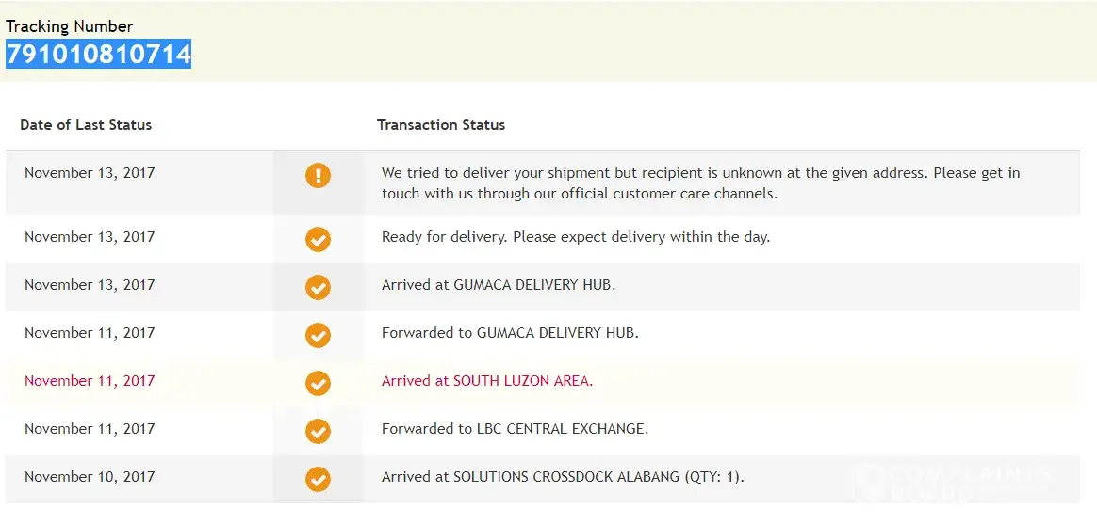Click checkmark icon for LBC CENTRAL EXCHANGE
1097x524 pixels.
318,431
